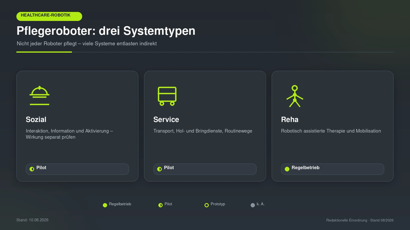The image size is (410, 230).
Task: Click the Sozial serving-dome icon
Action: [39, 96]
